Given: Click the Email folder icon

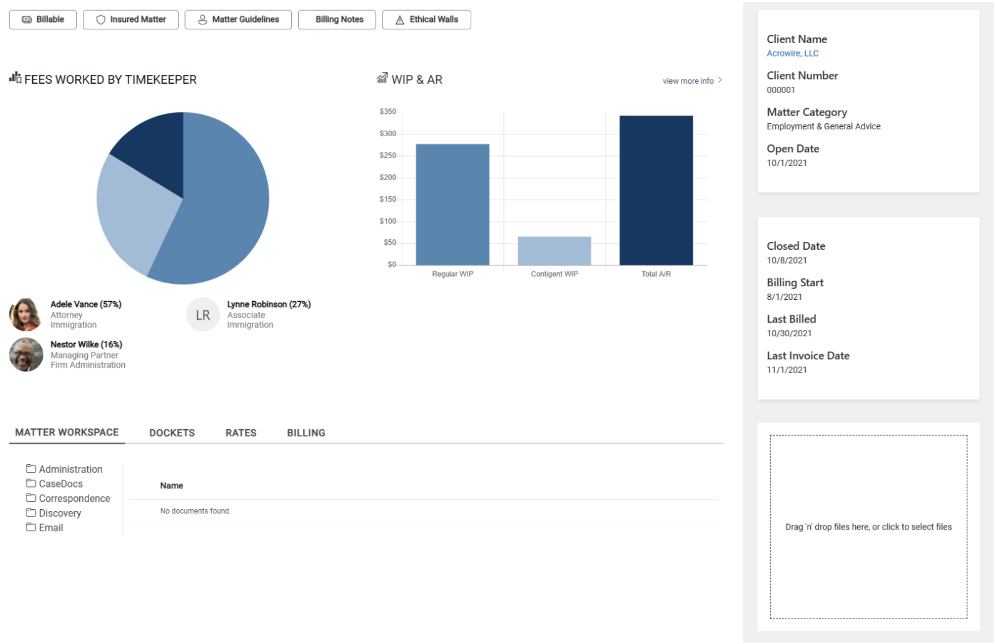Looking at the screenshot, I should (x=31, y=527).
